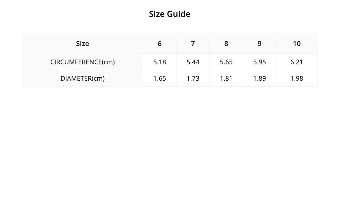Click diameter value 1.98
This screenshot has width=339, height=201.
(297, 78)
